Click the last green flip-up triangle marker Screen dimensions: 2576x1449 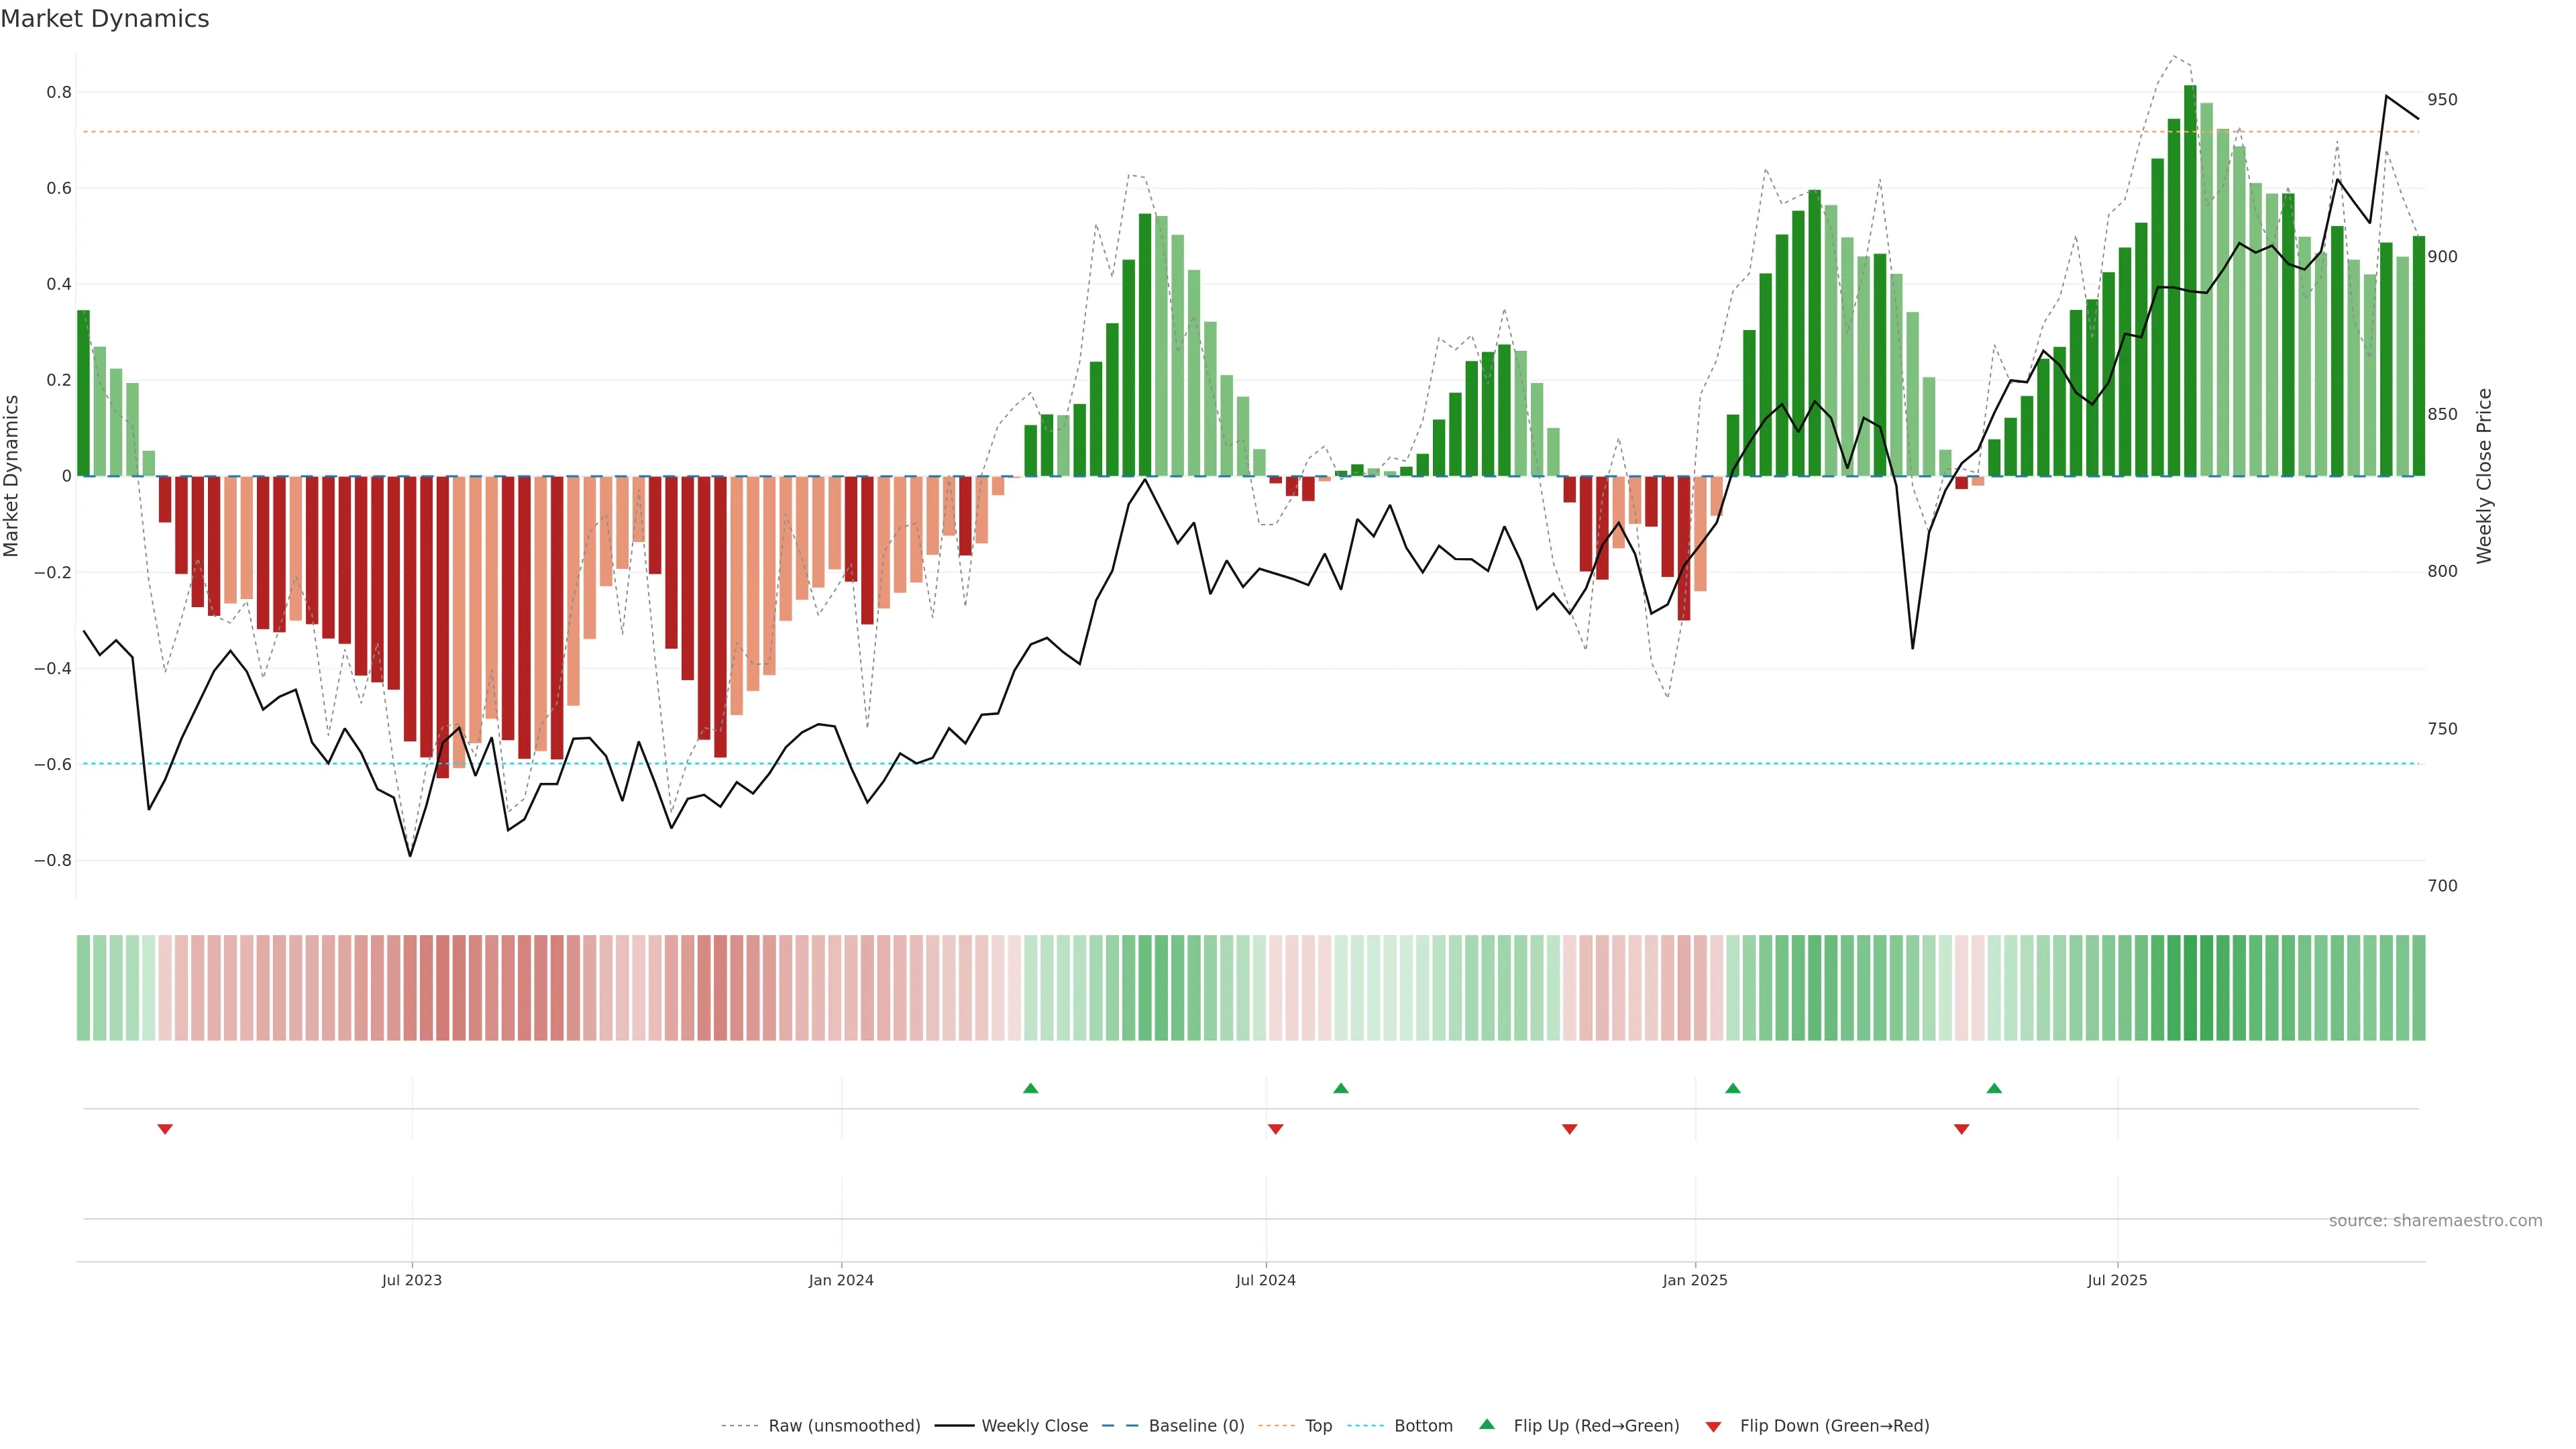pos(1994,1088)
